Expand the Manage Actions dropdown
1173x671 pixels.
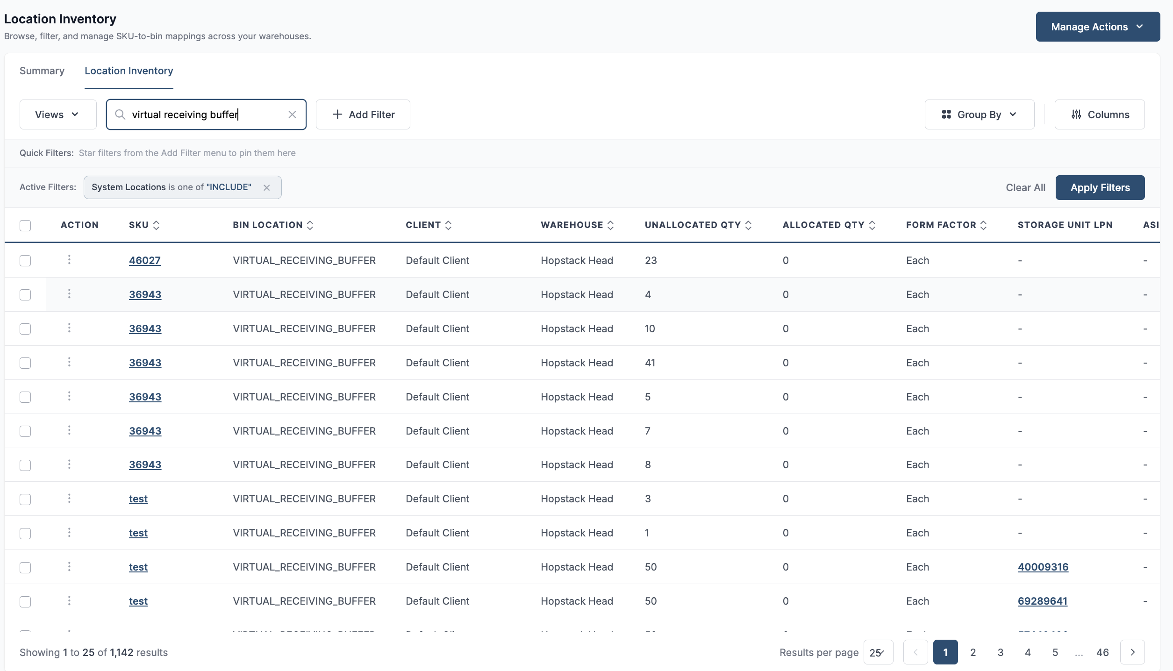(x=1098, y=27)
